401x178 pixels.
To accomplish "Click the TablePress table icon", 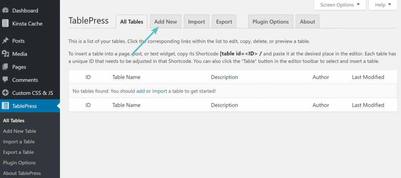I will pos(5,106).
